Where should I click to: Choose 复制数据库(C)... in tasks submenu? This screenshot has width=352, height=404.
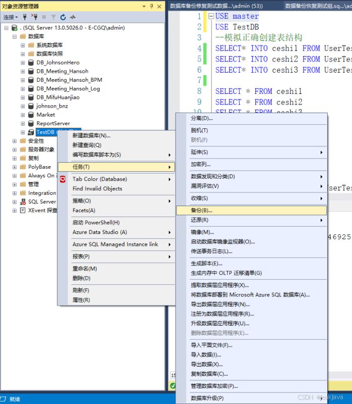coord(252,374)
